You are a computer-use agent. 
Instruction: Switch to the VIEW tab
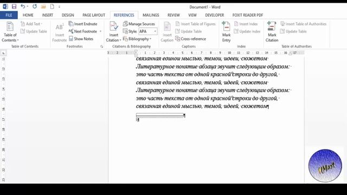coord(192,15)
